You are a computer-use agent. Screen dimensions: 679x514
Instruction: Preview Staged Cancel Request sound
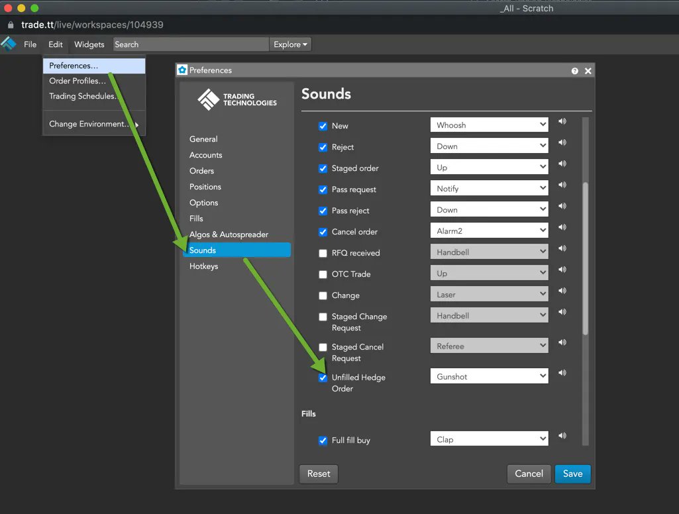tap(562, 342)
